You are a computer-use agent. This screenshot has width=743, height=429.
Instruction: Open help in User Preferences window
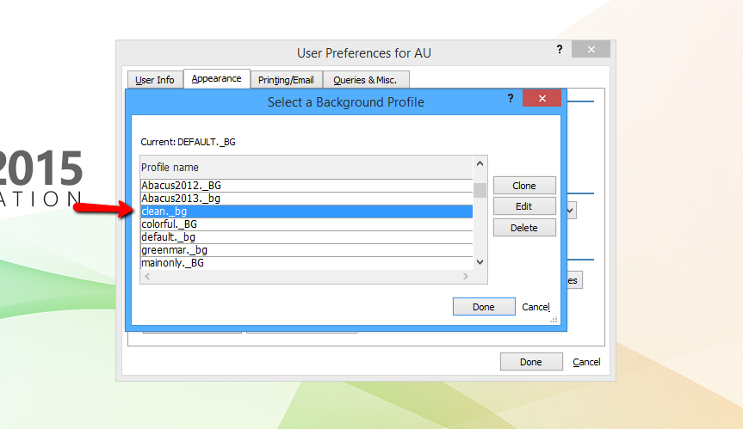[x=560, y=49]
